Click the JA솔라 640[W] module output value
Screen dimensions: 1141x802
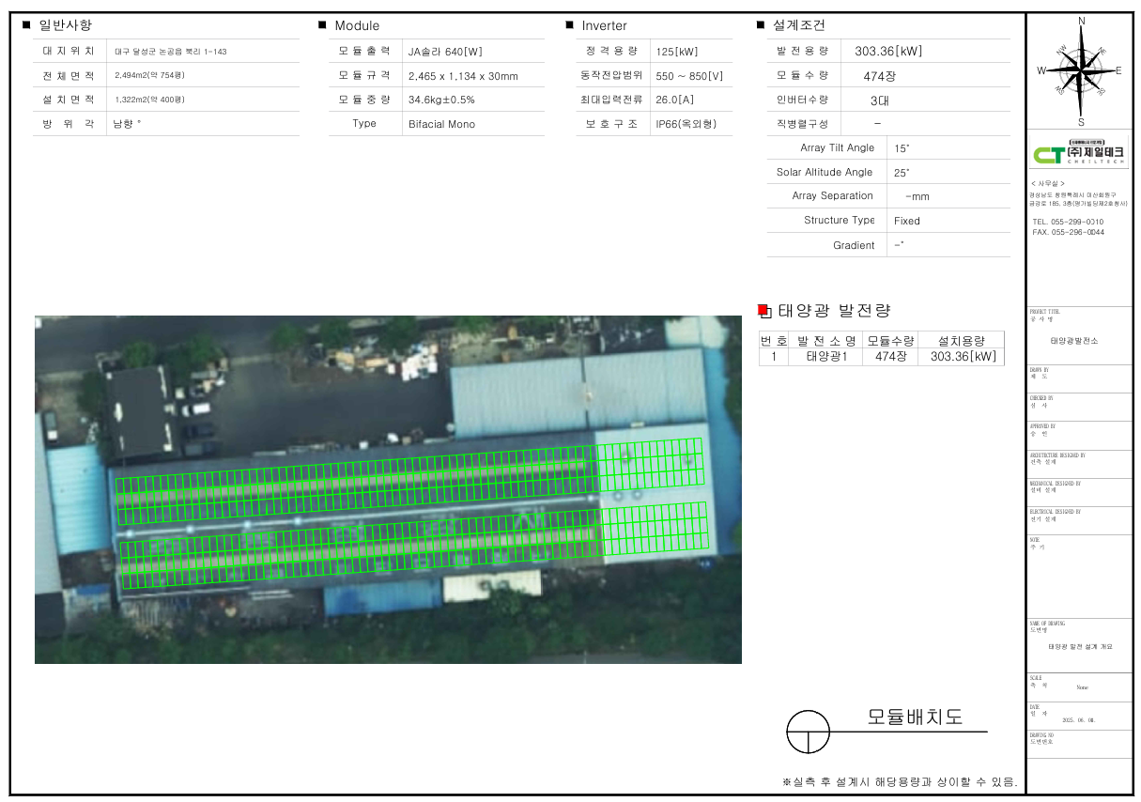click(445, 52)
